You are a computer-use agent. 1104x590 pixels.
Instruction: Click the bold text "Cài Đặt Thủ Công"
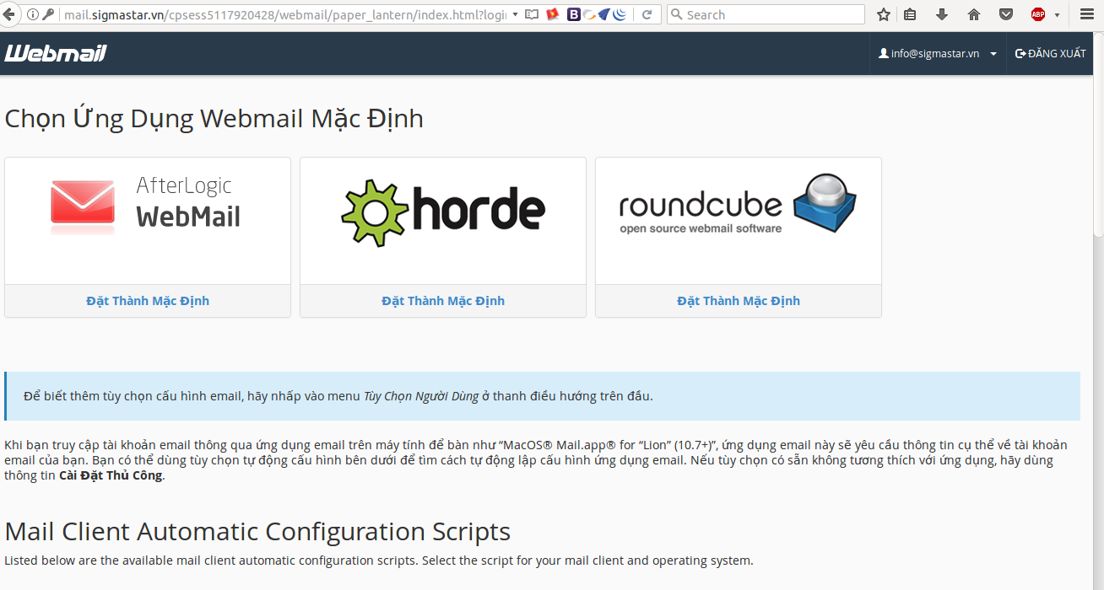111,475
